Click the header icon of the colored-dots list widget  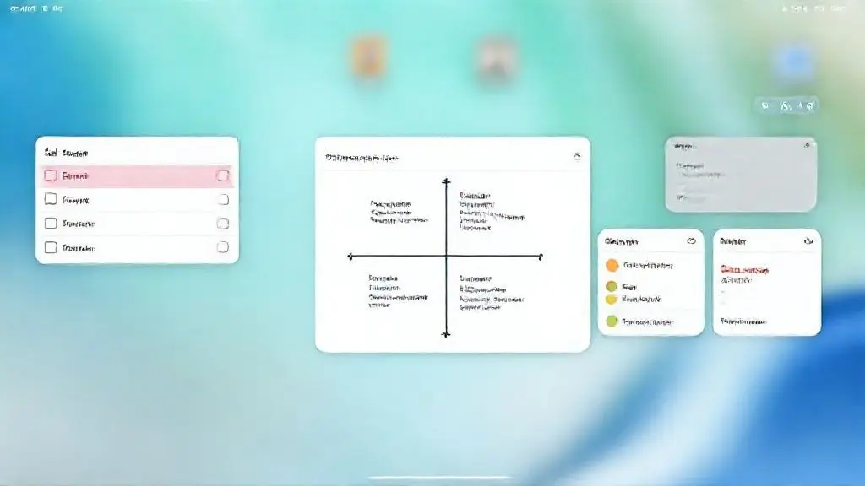(x=690, y=240)
